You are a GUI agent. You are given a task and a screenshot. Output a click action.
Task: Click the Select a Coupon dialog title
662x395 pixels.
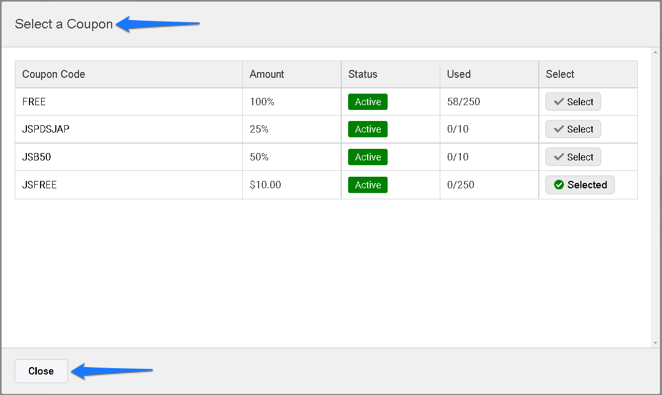pos(64,24)
